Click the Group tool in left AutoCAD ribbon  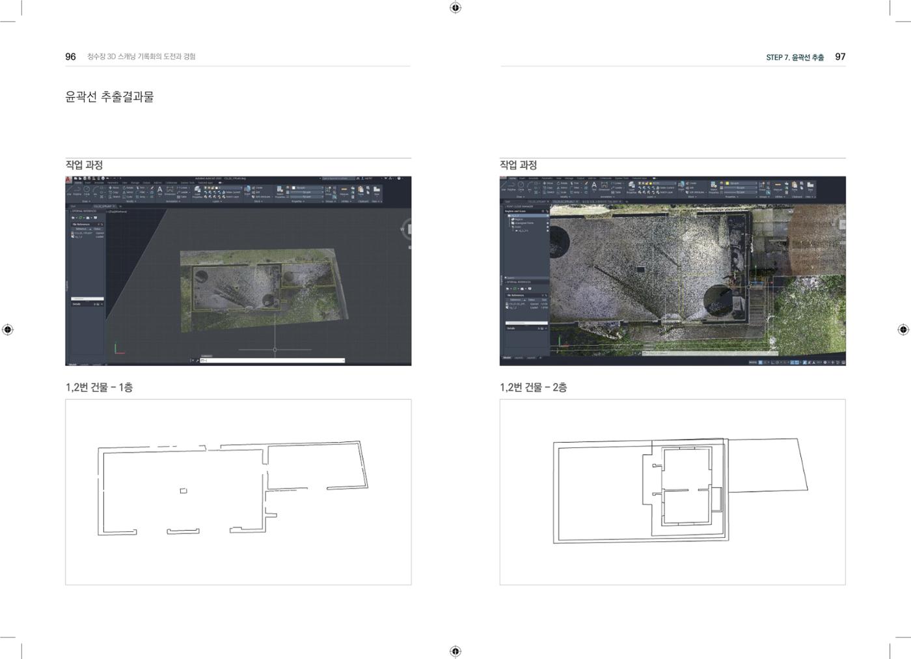[x=328, y=190]
